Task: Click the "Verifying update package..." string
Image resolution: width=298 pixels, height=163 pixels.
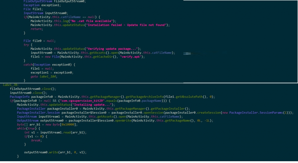Action: point(112,49)
